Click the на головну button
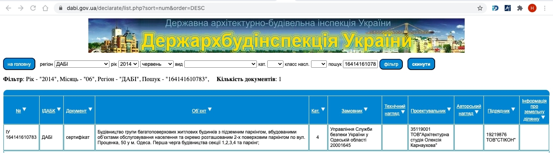 [19, 64]
